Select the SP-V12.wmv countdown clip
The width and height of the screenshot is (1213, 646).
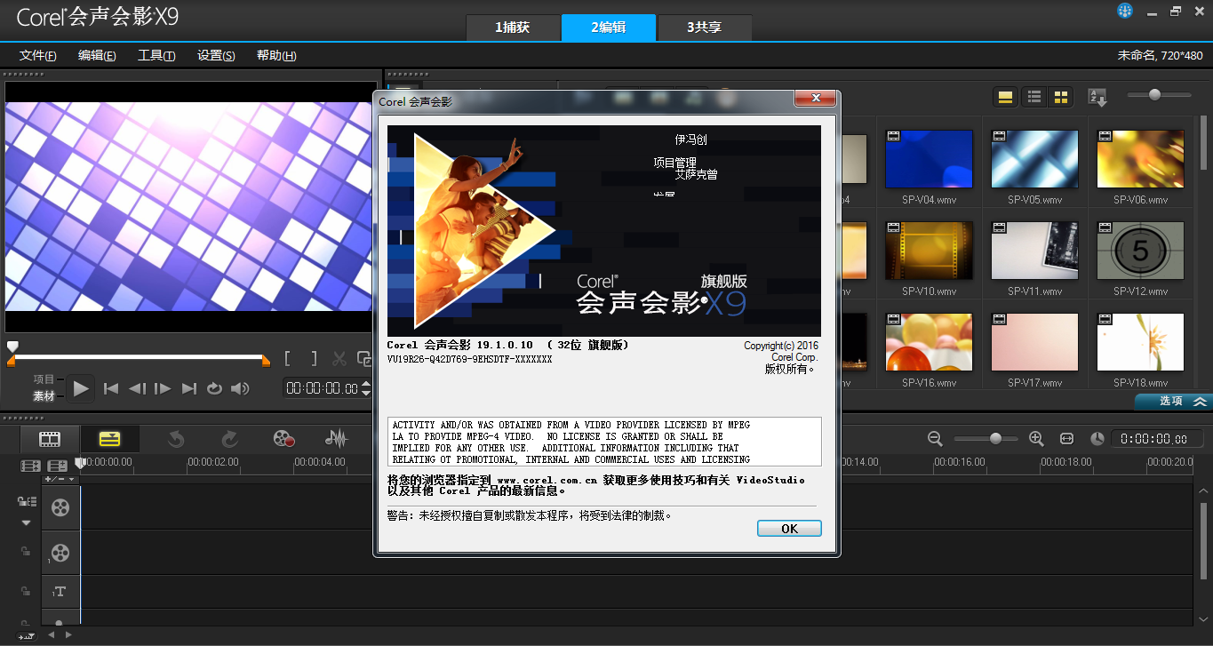point(1140,251)
